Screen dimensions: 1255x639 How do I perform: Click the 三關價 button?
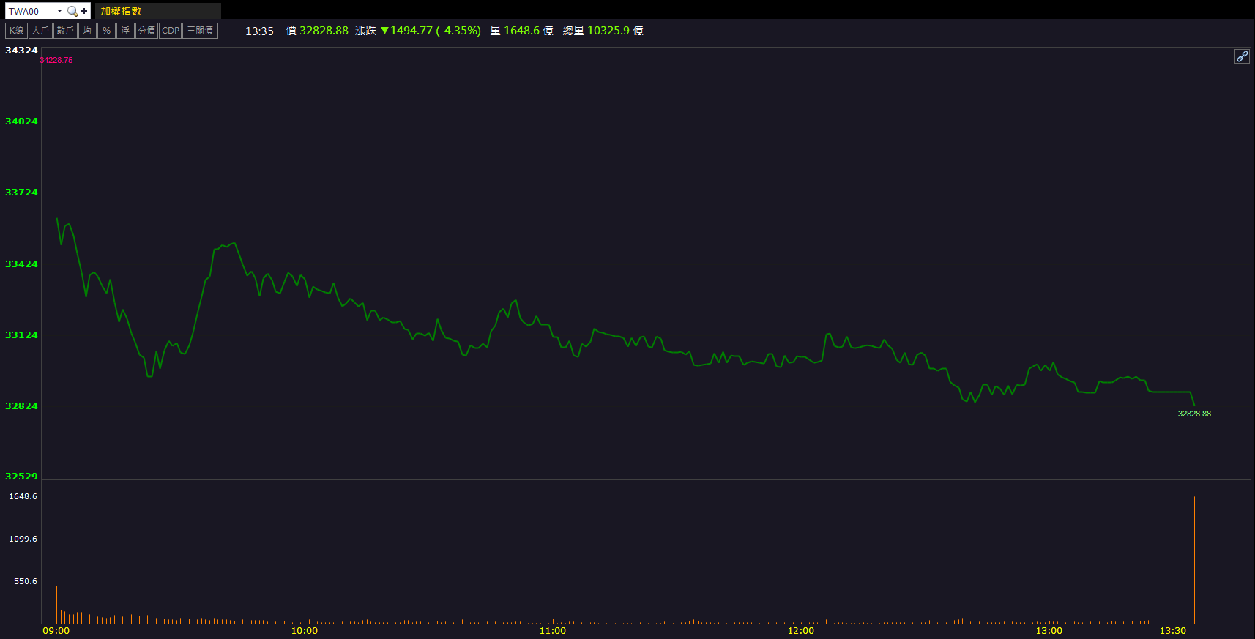coord(200,31)
